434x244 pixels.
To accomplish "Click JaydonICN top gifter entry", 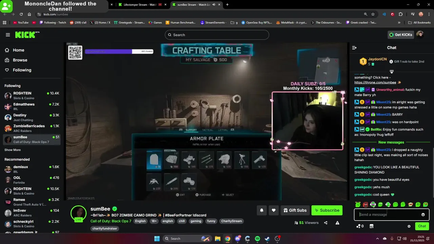I will pos(373,61).
